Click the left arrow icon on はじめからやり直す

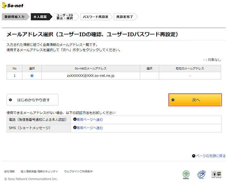[10, 100]
